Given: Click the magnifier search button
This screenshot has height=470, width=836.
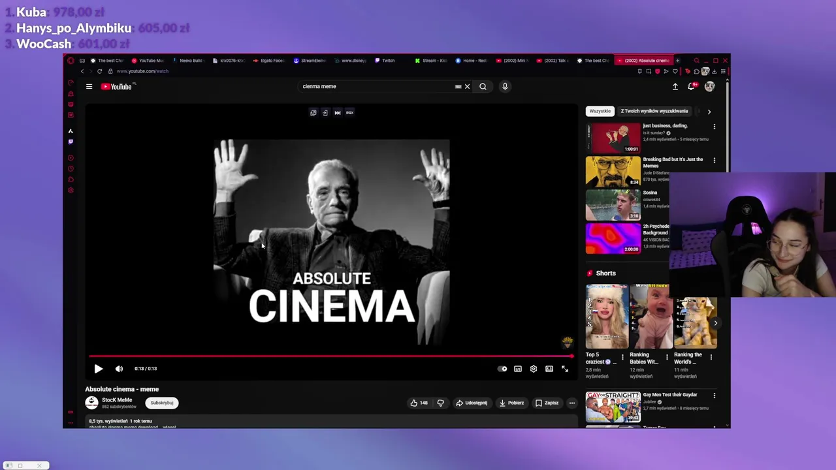Looking at the screenshot, I should point(483,86).
